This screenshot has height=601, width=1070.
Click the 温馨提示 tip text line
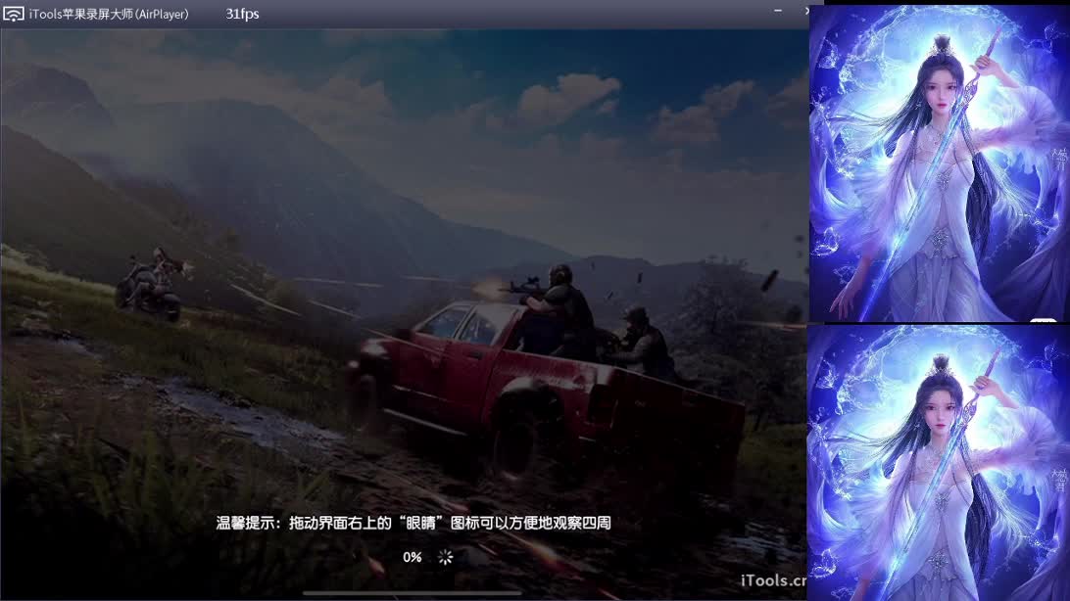[413, 523]
